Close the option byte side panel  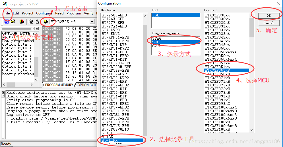click(37, 29)
